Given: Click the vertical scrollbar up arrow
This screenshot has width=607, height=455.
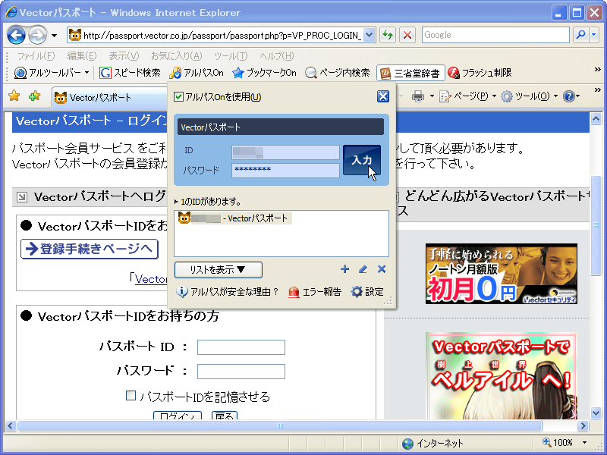Looking at the screenshot, I should [596, 119].
